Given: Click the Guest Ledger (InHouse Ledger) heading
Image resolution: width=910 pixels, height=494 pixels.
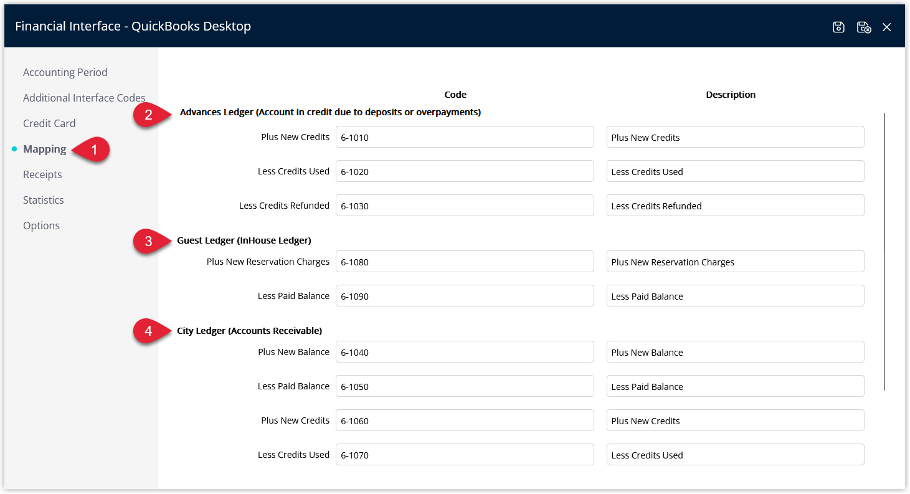Looking at the screenshot, I should [x=244, y=240].
